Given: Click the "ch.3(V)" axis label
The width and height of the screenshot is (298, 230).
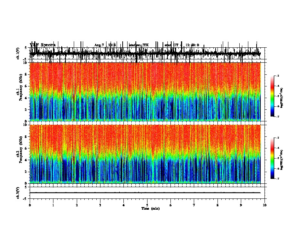Looking at the screenshot, I should [18, 193].
